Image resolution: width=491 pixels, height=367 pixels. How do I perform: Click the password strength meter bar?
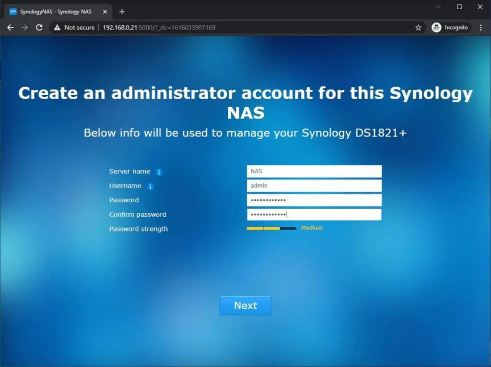271,229
